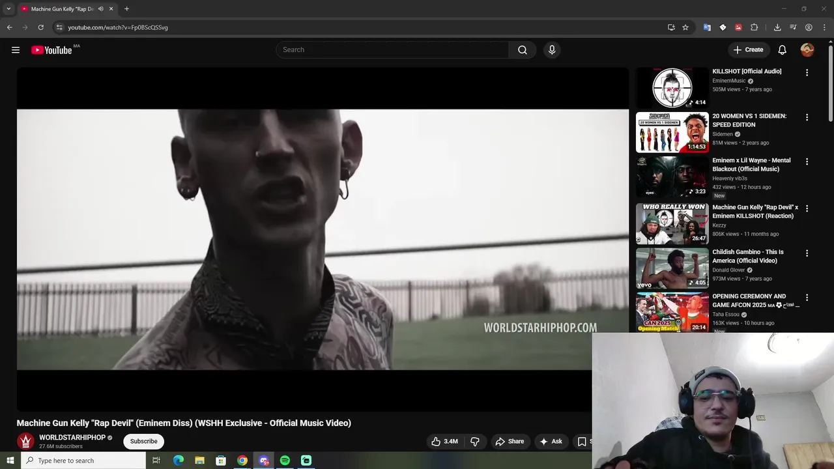Open a new browser tab

pyautogui.click(x=126, y=9)
